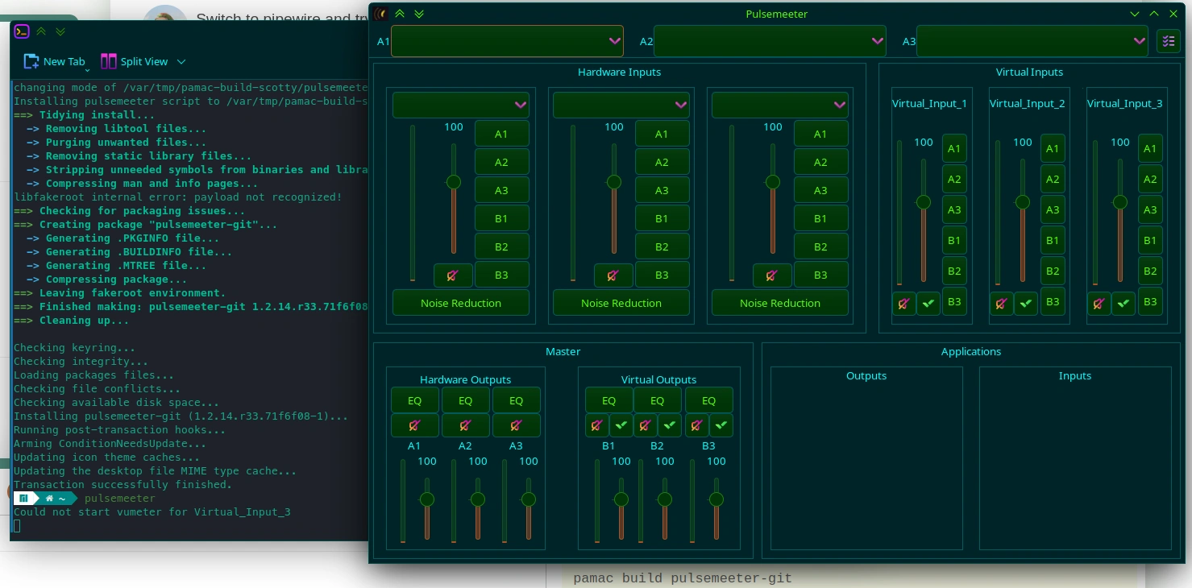Adjust Virtual_Input_1 volume slider

click(924, 202)
